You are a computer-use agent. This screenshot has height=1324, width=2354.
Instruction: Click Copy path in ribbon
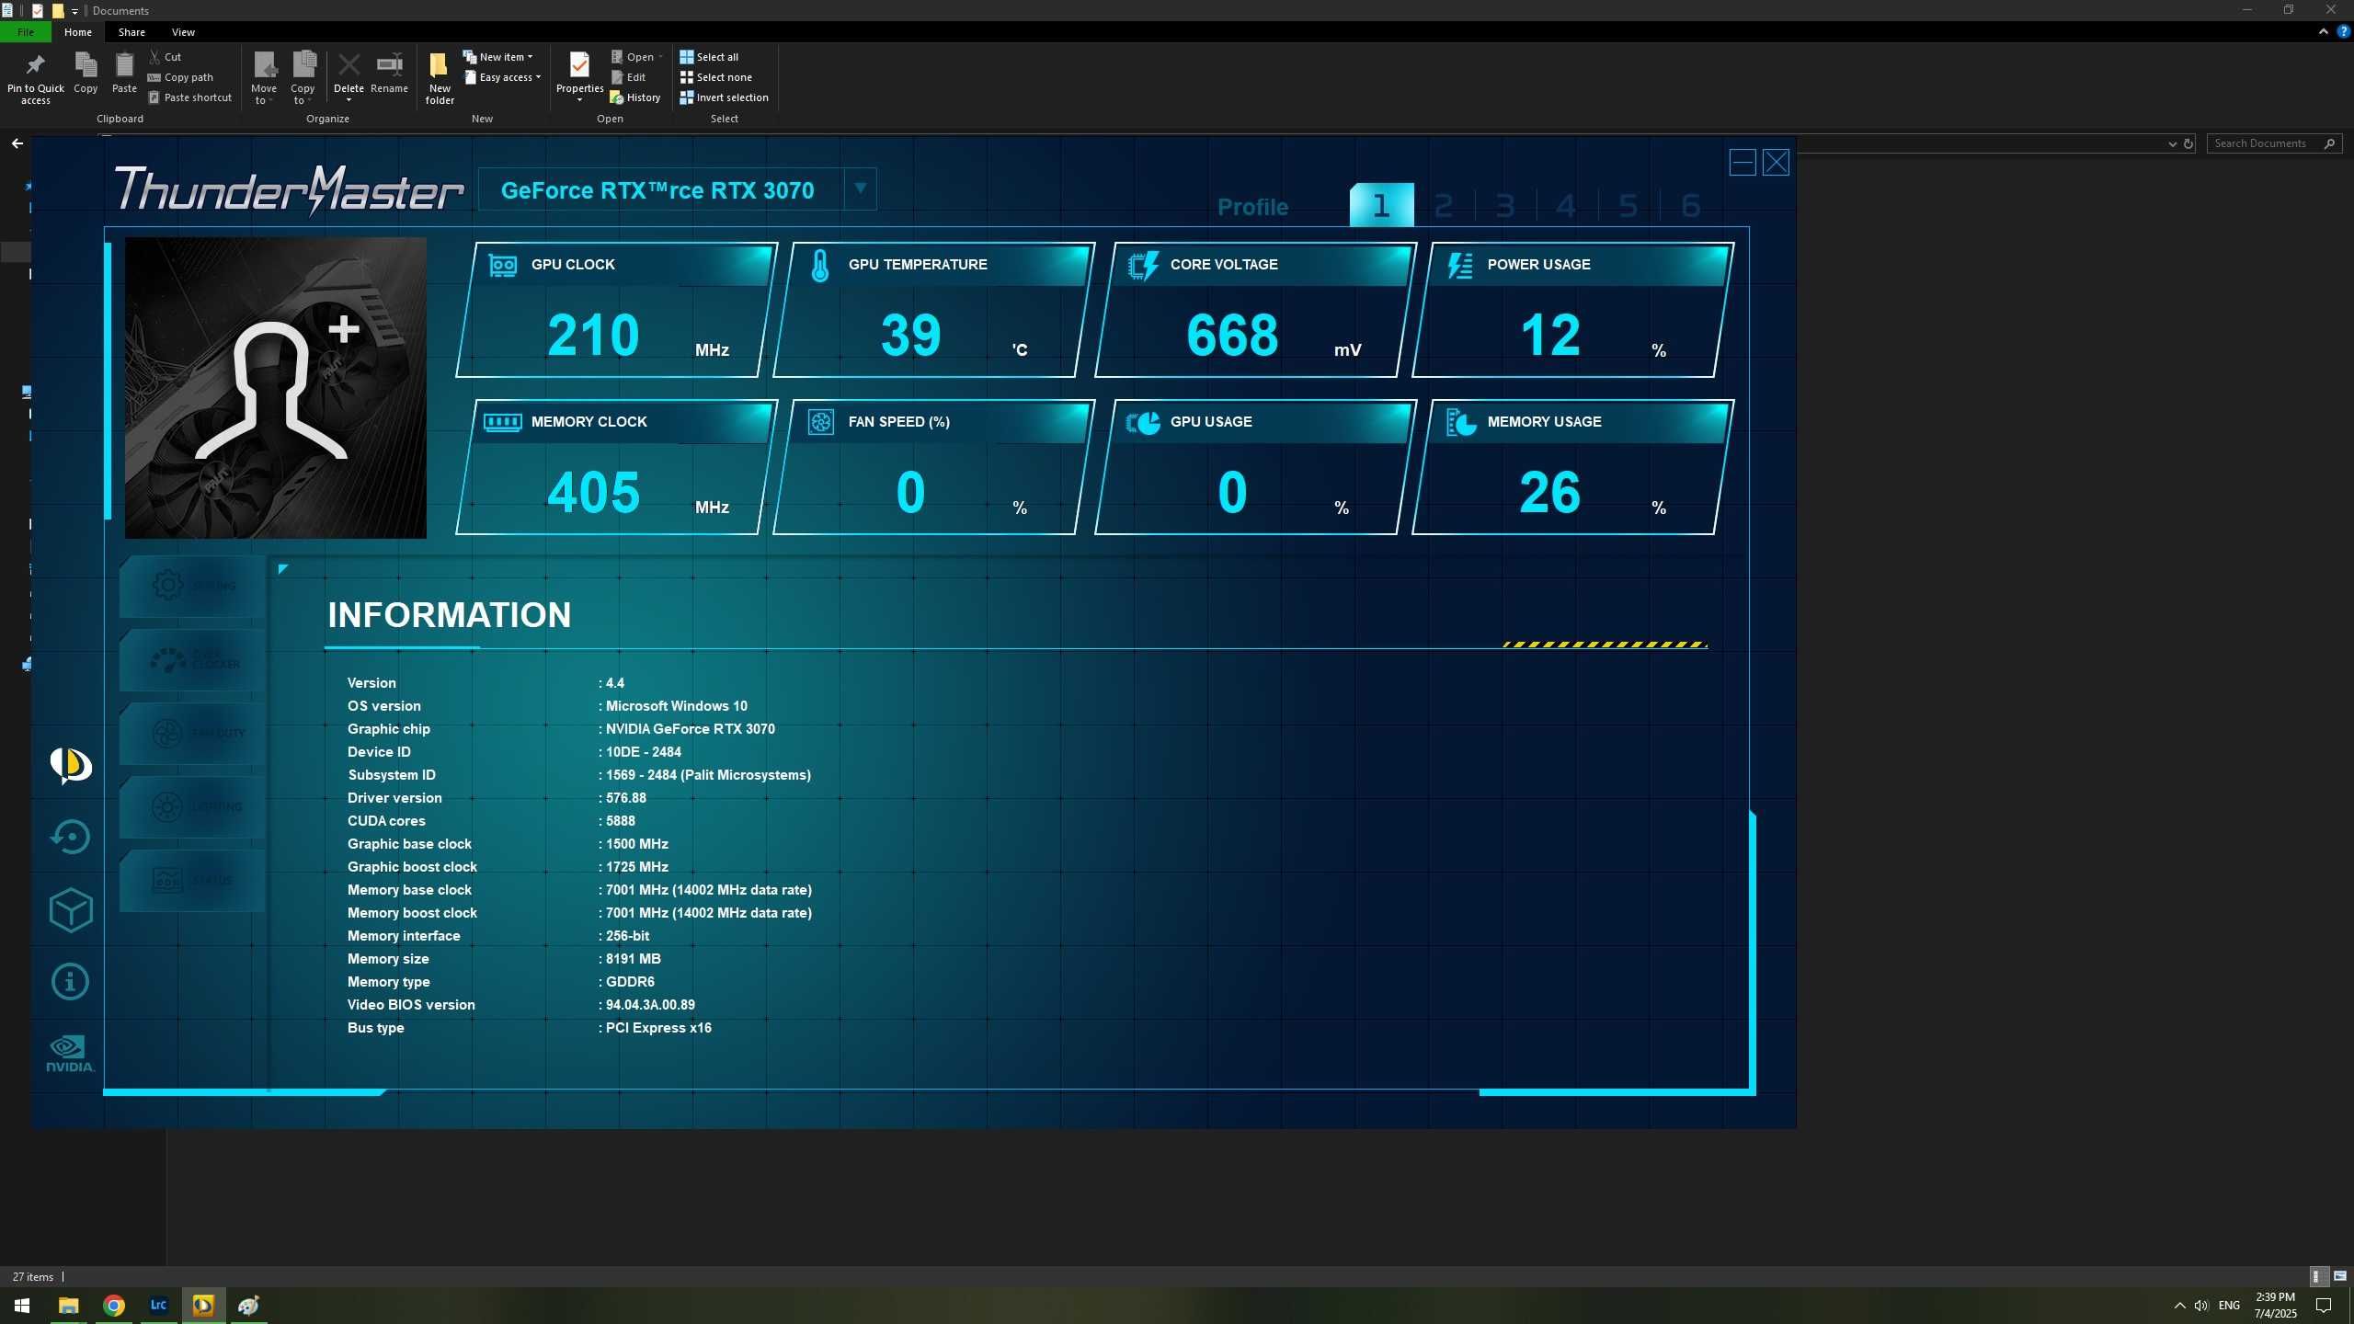(x=181, y=77)
